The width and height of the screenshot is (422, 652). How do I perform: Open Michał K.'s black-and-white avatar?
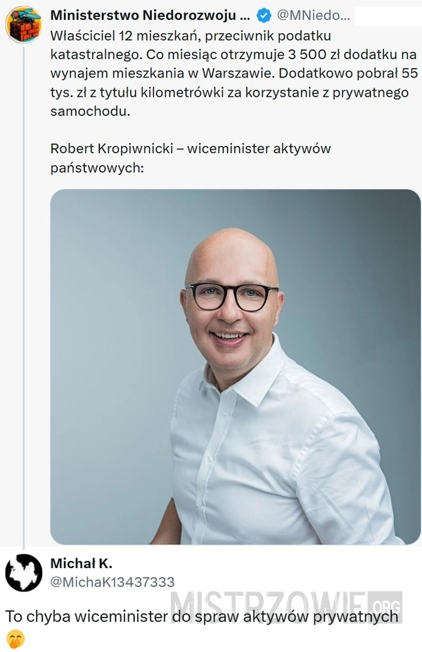(23, 572)
